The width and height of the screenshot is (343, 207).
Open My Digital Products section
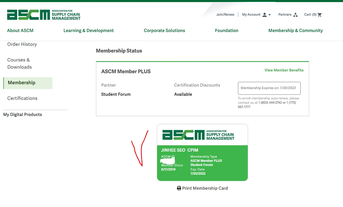(x=23, y=115)
